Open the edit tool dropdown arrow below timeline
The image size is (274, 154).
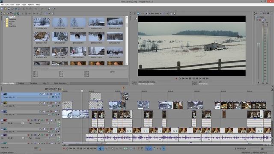tap(103, 148)
